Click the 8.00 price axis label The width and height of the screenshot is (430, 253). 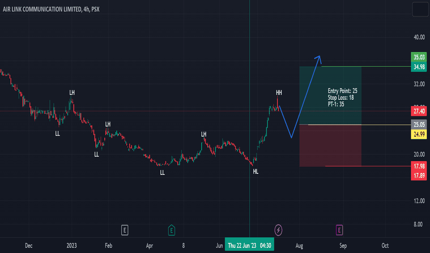click(x=418, y=224)
